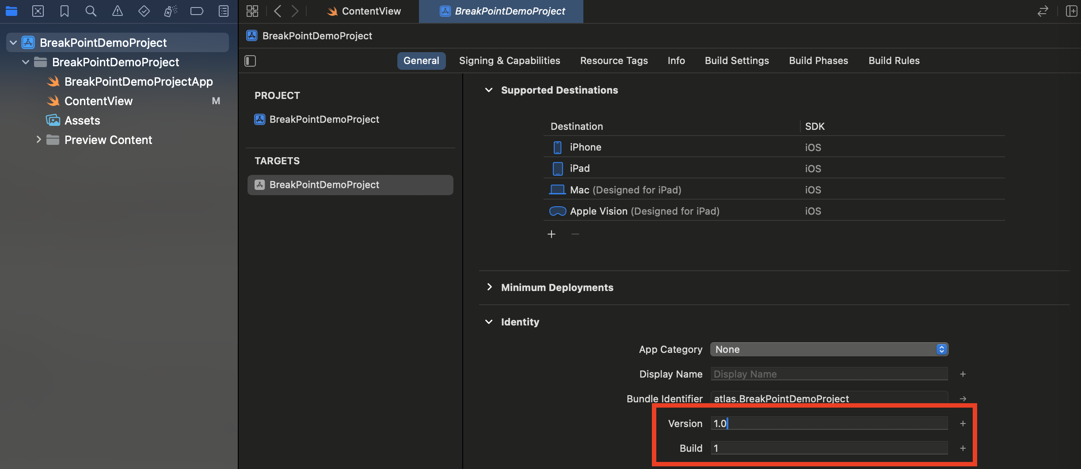Collapse the BreakPointDemoProject folder group
Image resolution: width=1081 pixels, height=469 pixels.
point(26,62)
